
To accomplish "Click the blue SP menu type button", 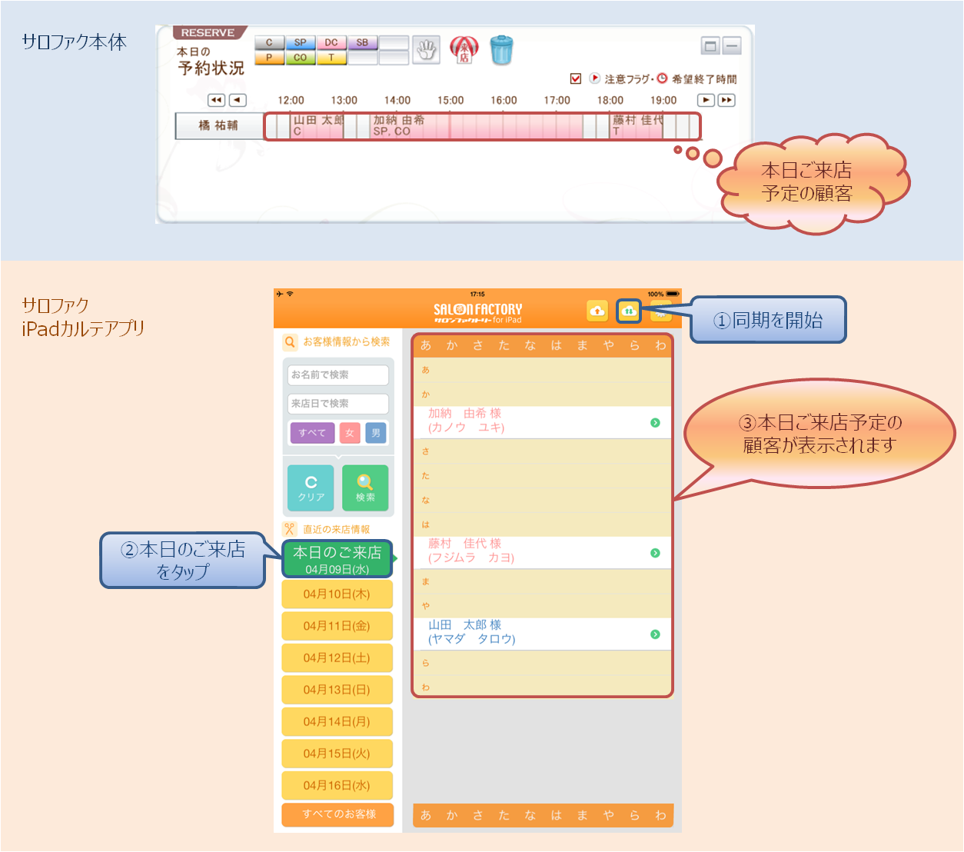I will click(x=300, y=43).
